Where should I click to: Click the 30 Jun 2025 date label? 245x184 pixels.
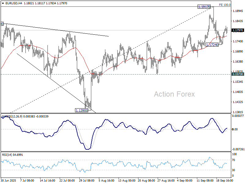[8, 181]
